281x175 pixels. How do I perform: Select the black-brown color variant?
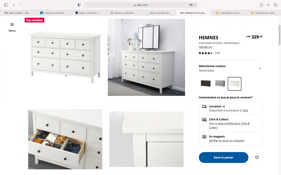click(x=206, y=83)
